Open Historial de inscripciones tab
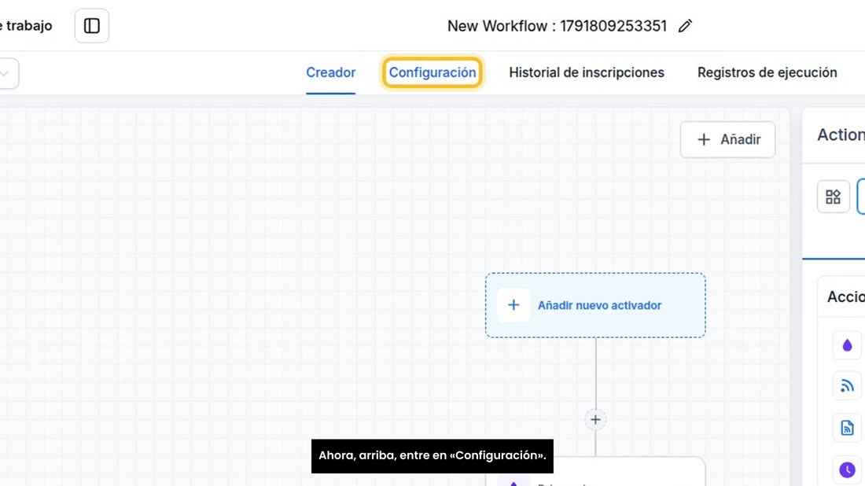This screenshot has height=486, width=865. pyautogui.click(x=587, y=72)
